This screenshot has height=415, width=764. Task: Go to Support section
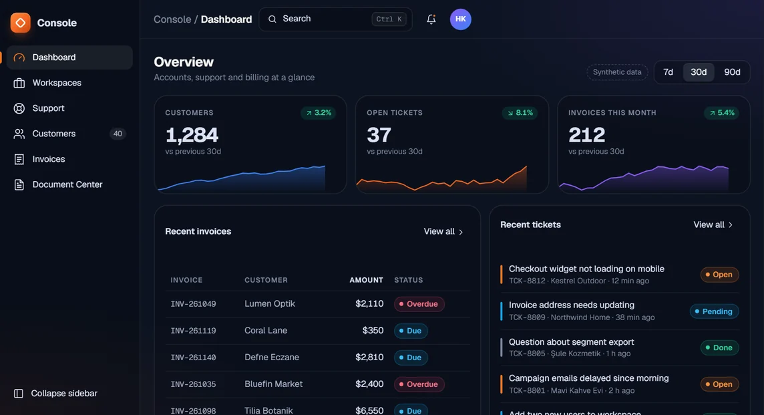point(69,108)
